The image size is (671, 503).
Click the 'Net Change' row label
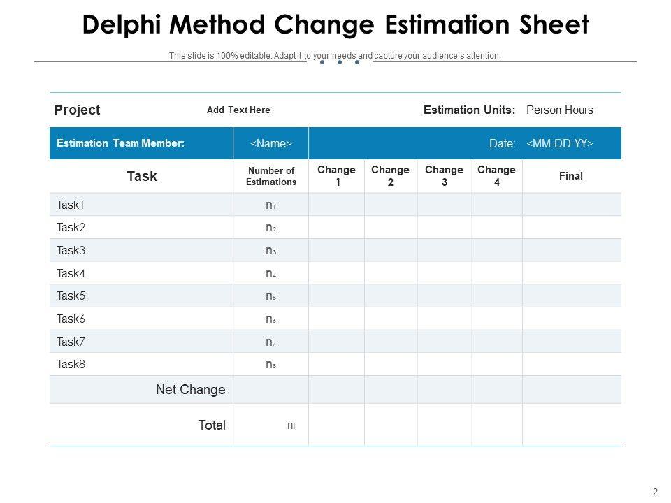tap(190, 390)
